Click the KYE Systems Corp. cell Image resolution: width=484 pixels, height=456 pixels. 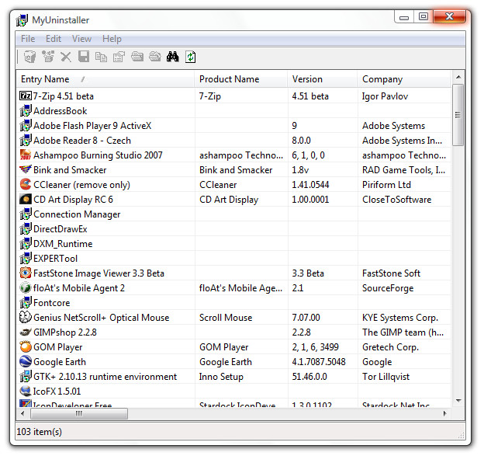coord(400,318)
